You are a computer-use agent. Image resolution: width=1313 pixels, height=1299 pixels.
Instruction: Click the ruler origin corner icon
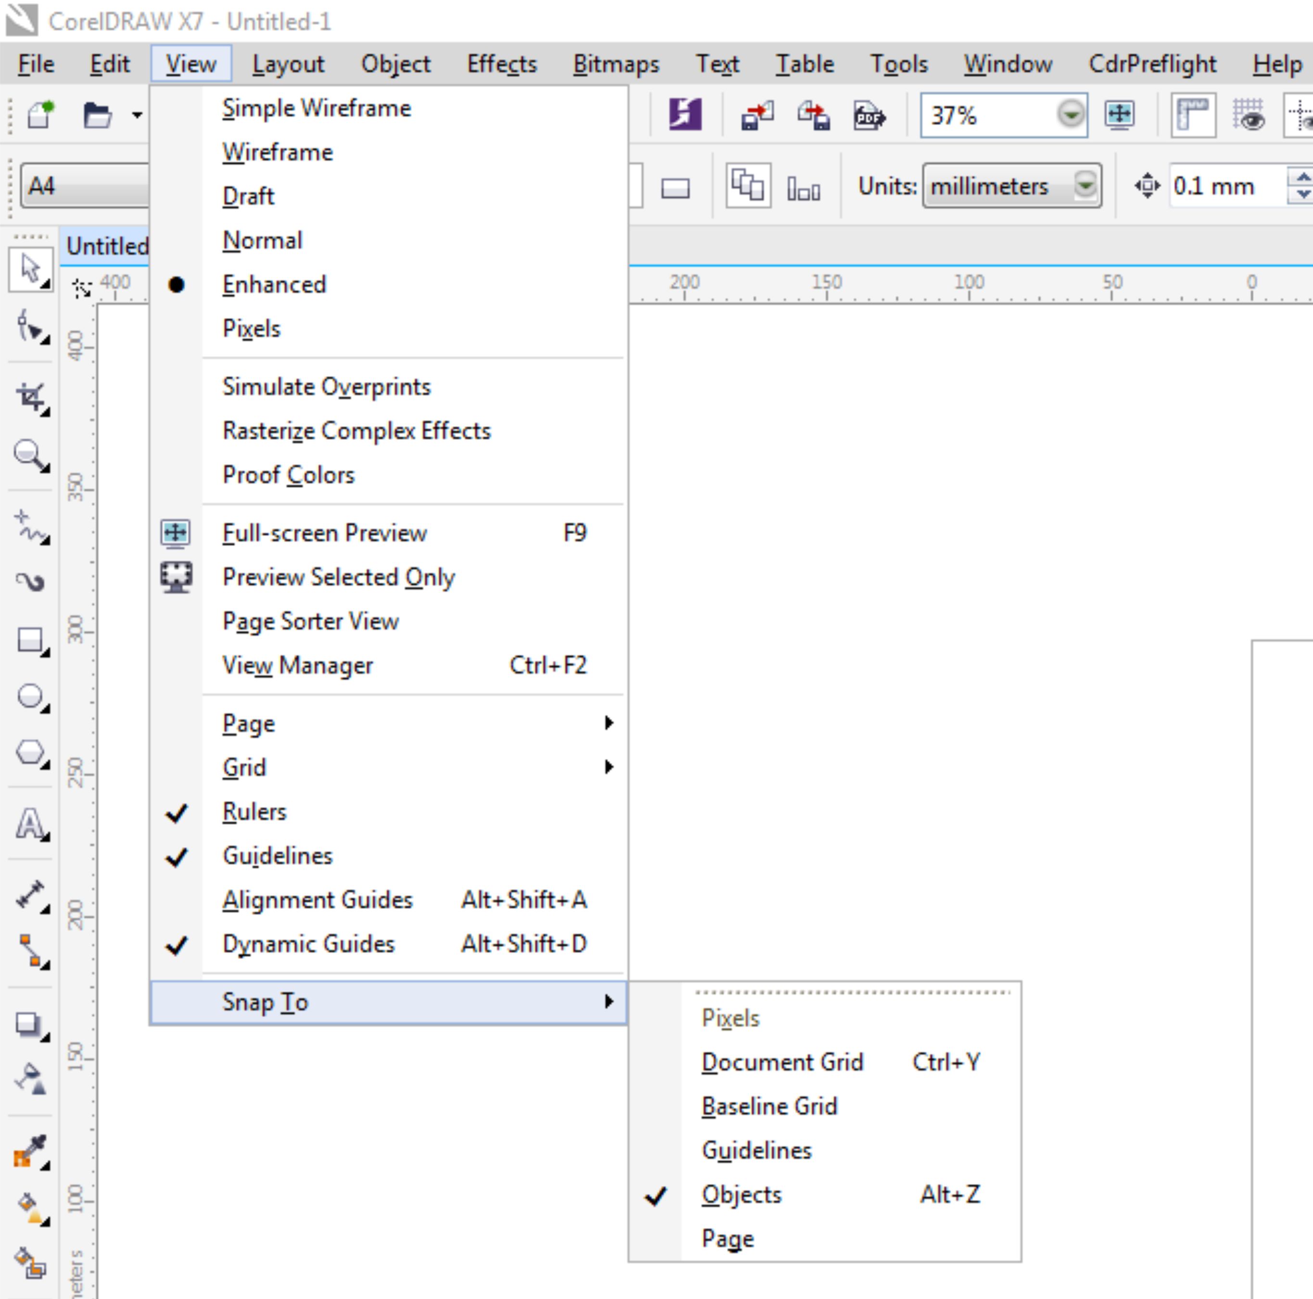click(x=82, y=288)
